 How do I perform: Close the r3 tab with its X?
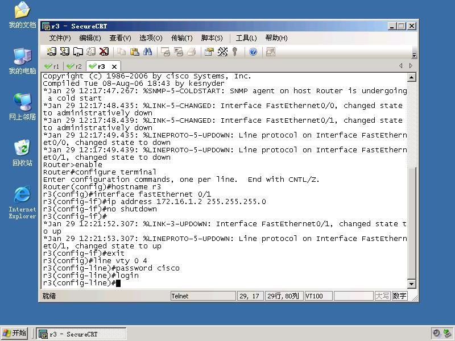114,66
